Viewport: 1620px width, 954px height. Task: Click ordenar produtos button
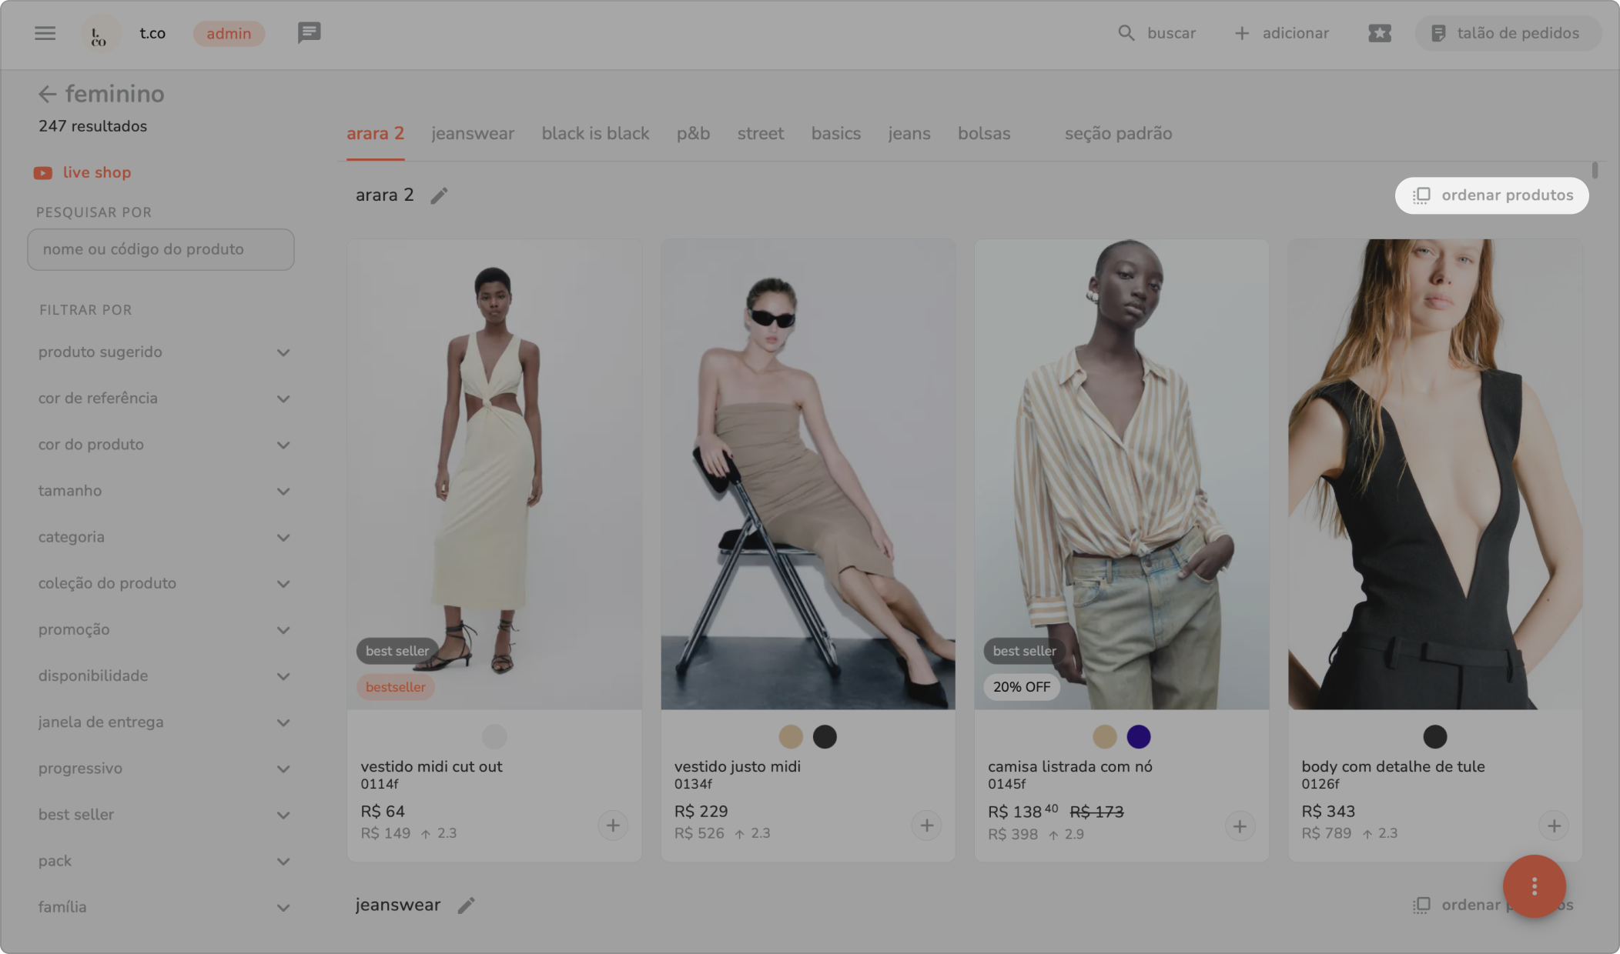coord(1491,195)
